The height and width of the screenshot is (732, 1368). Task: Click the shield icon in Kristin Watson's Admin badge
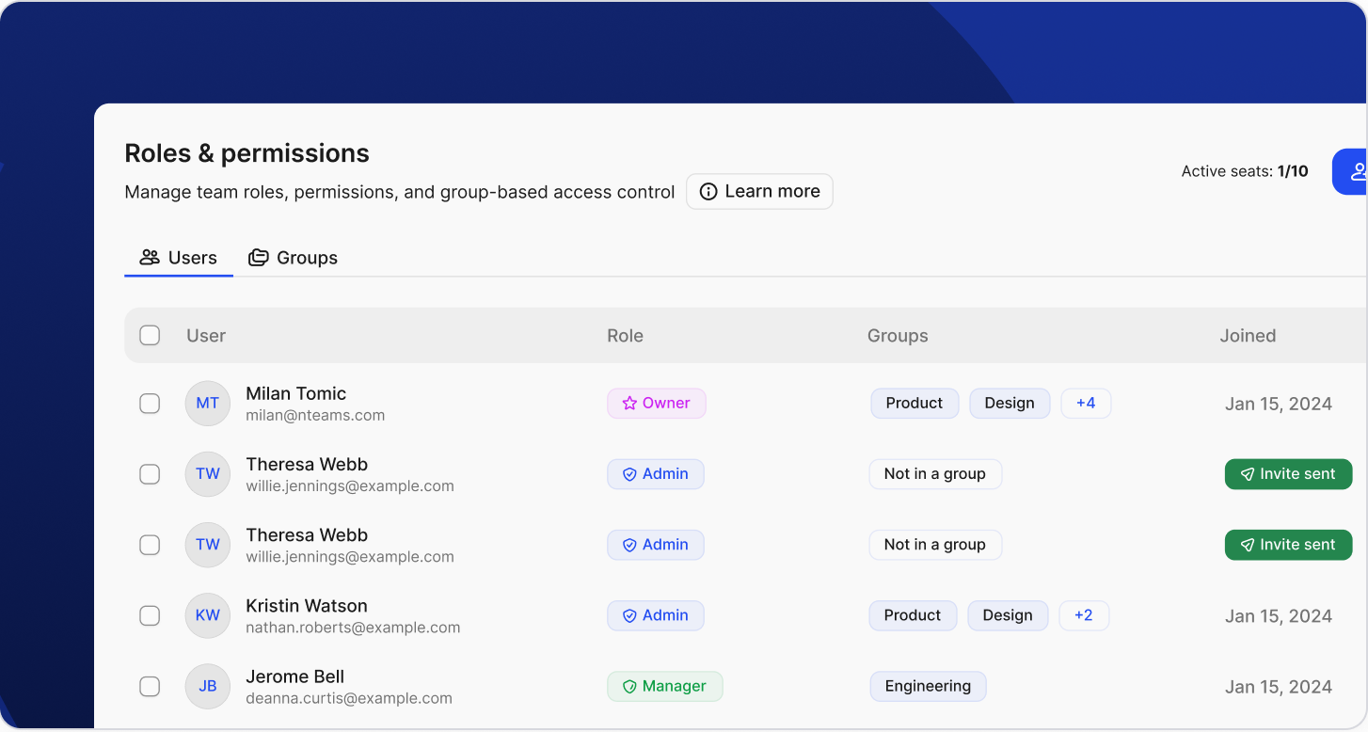click(x=629, y=616)
